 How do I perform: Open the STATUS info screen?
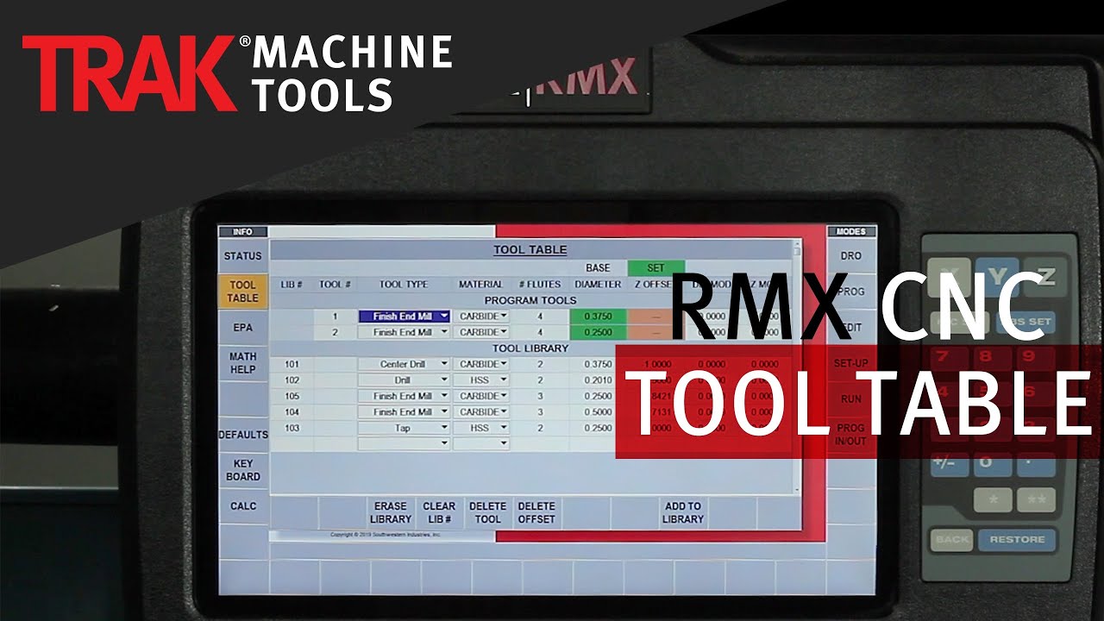click(242, 256)
